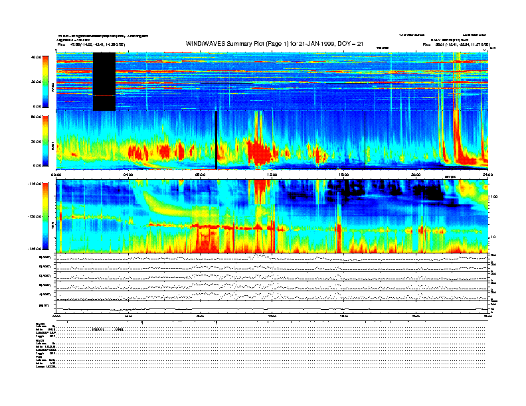Click the black data gap in RAD2 panel

[x=104, y=82]
